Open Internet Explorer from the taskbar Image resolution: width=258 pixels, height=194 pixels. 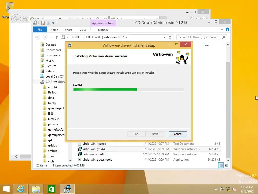(x=21, y=189)
